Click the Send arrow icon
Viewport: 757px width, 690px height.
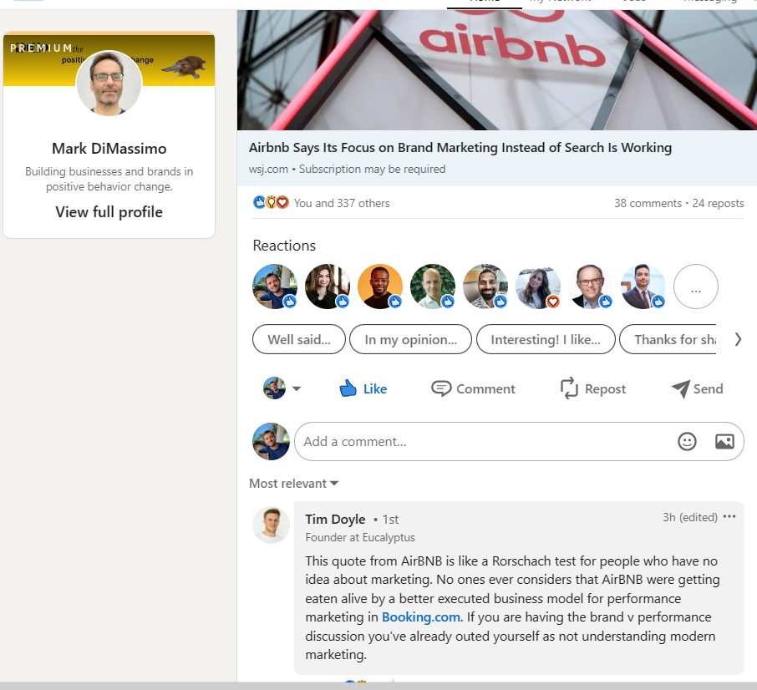679,388
